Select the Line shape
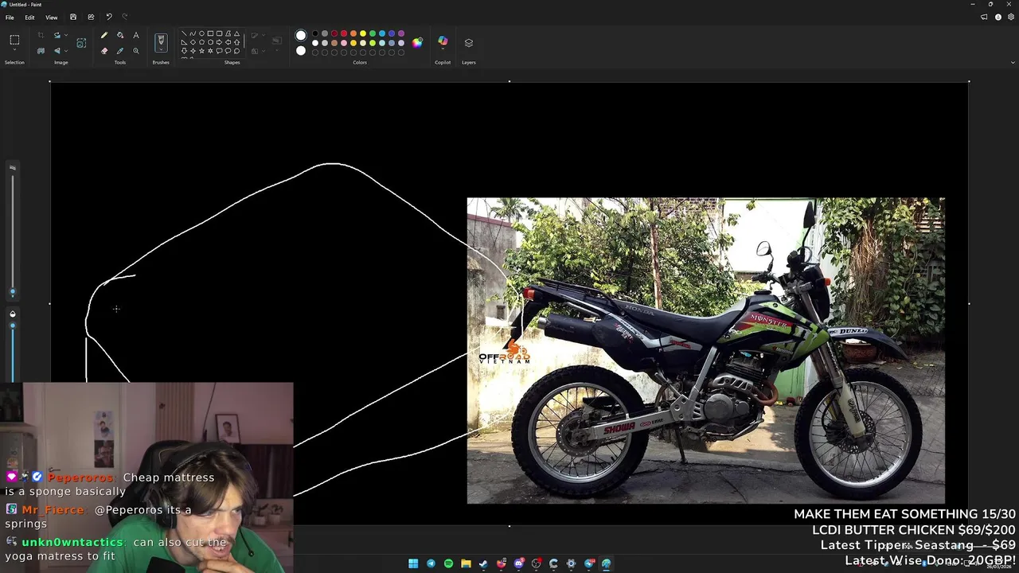This screenshot has height=573, width=1019. [x=184, y=33]
